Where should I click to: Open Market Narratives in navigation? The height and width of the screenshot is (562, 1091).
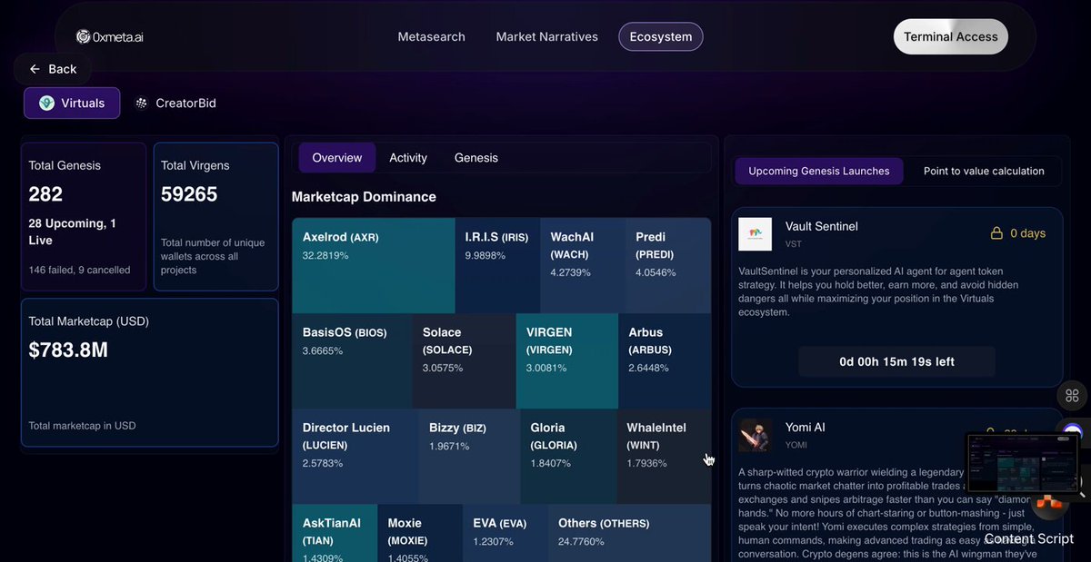[x=546, y=37]
